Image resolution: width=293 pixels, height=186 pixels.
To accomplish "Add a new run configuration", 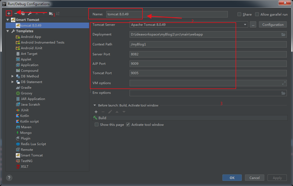I will point(9,13).
